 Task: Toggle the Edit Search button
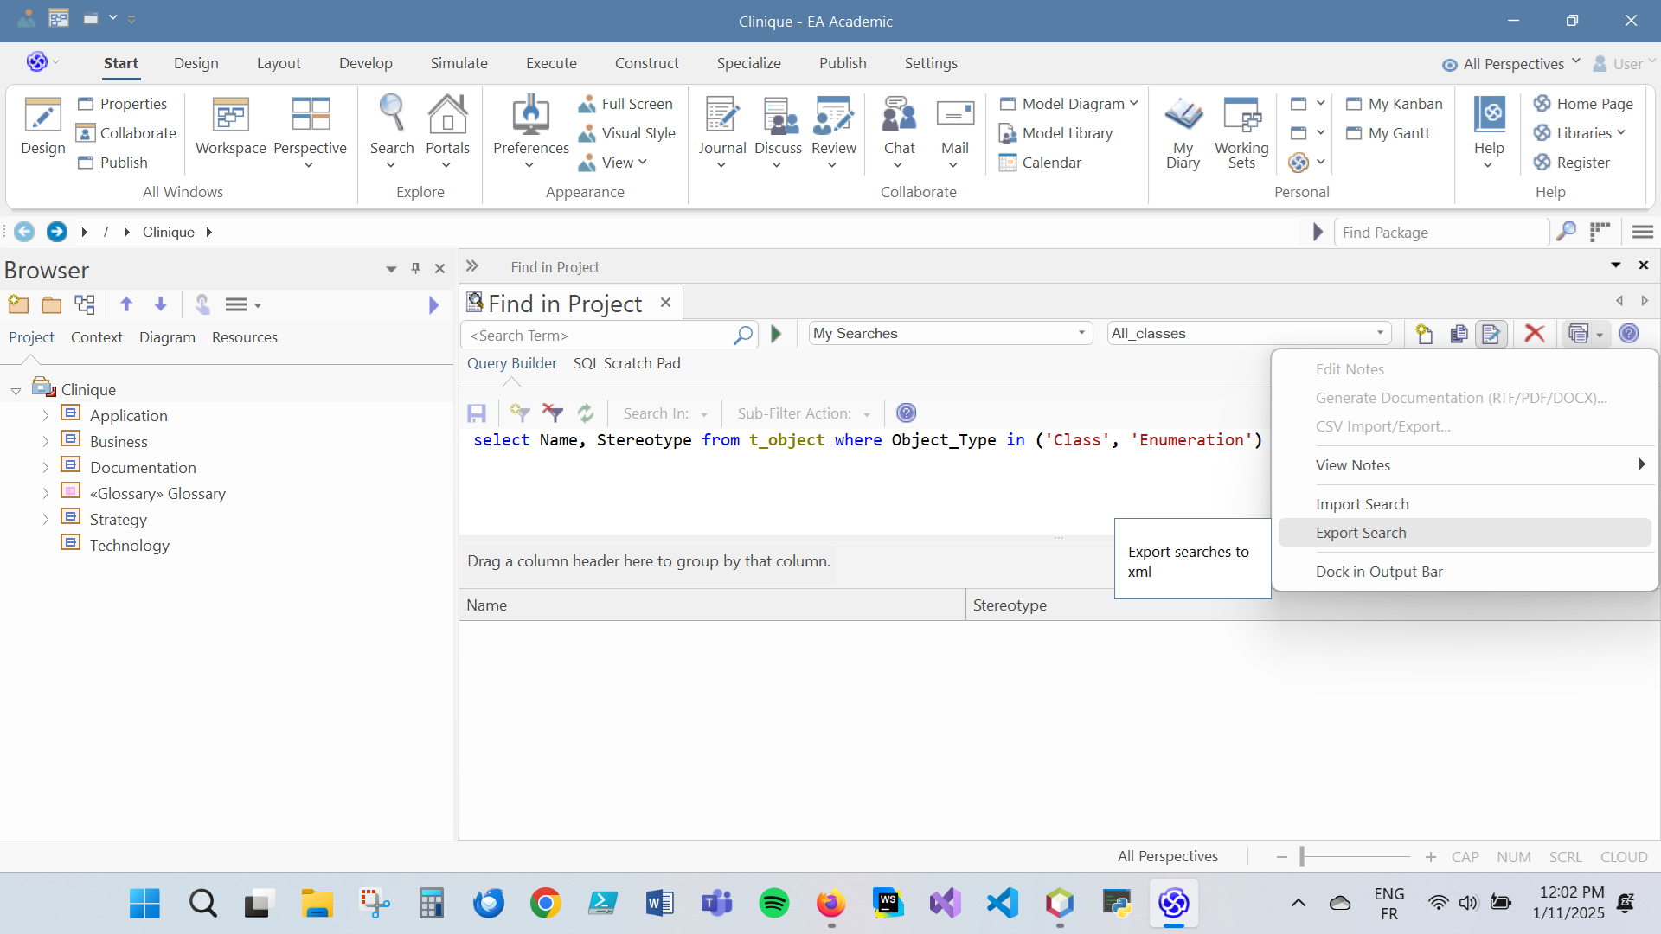1491,334
